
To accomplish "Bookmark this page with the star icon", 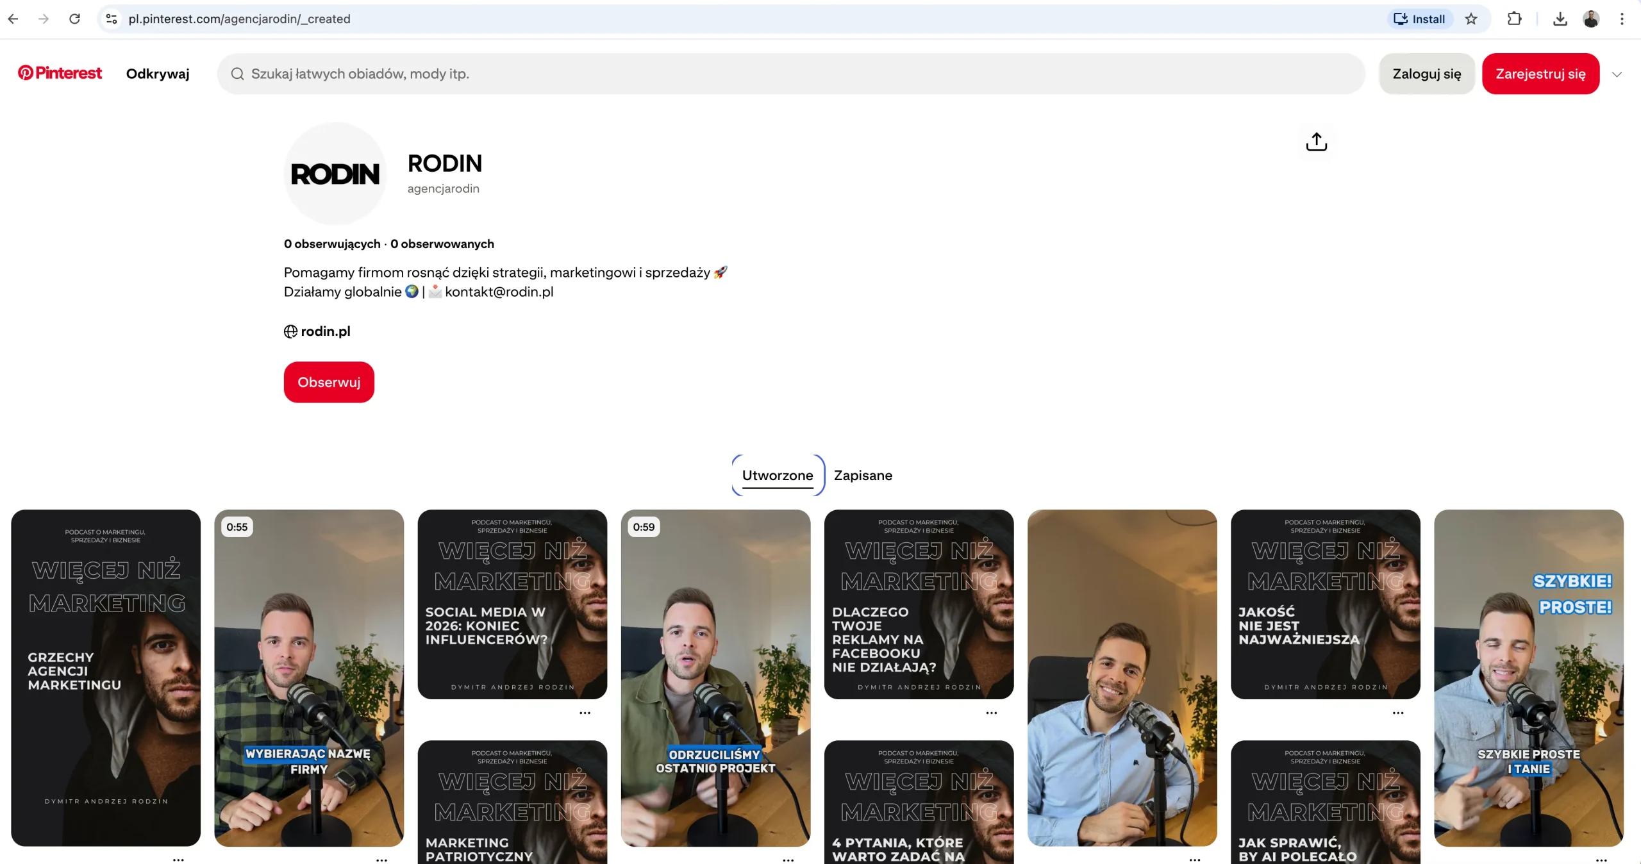I will click(x=1470, y=19).
